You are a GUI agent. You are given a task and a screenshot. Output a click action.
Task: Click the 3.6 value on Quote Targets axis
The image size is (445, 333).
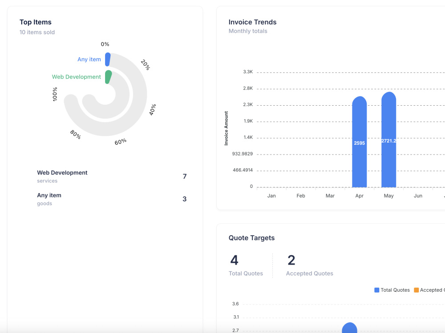click(235, 304)
